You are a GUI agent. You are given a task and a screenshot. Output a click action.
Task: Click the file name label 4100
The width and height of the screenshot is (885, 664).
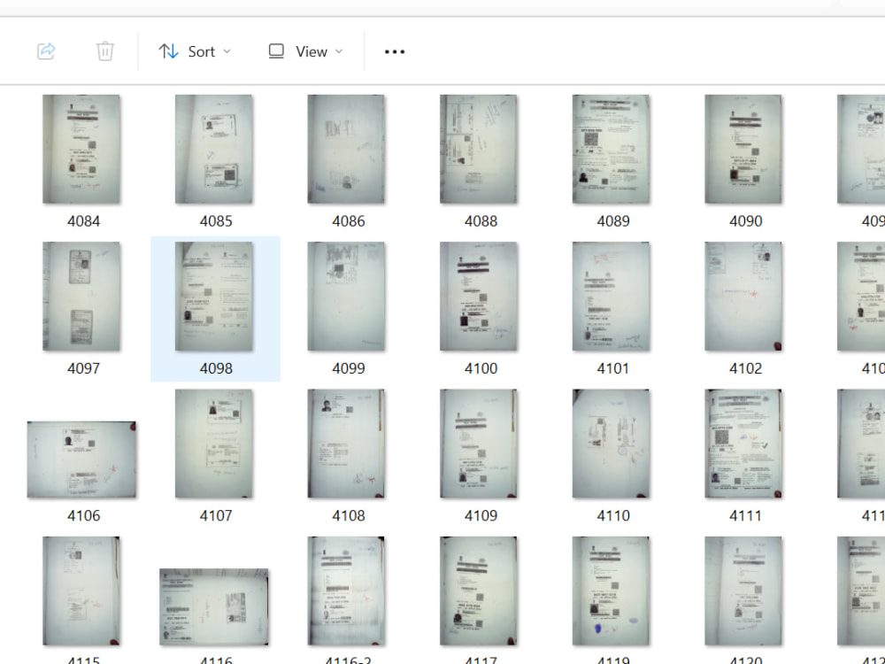click(x=481, y=368)
